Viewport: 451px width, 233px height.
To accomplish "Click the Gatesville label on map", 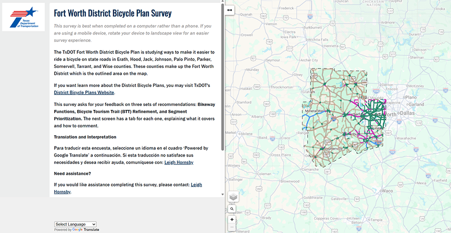I will pos(339,198).
